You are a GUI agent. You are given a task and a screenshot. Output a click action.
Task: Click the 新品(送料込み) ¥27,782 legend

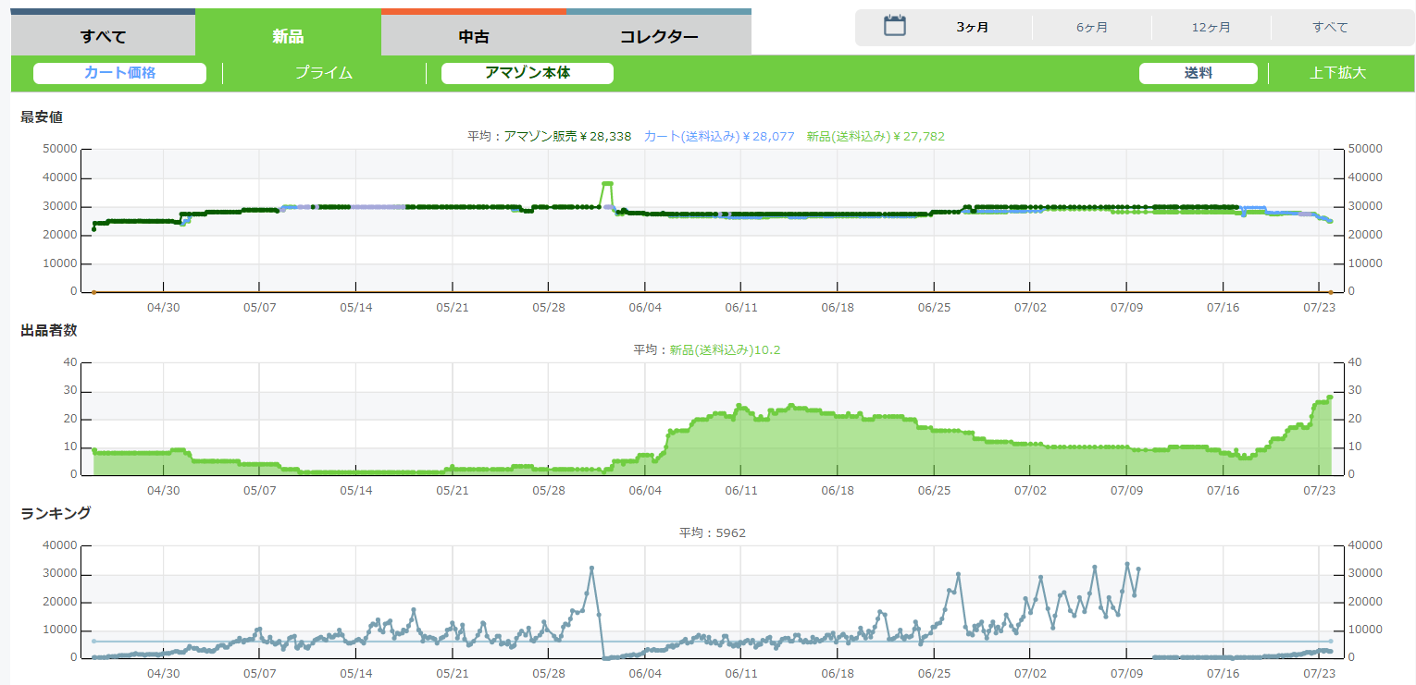(x=875, y=136)
